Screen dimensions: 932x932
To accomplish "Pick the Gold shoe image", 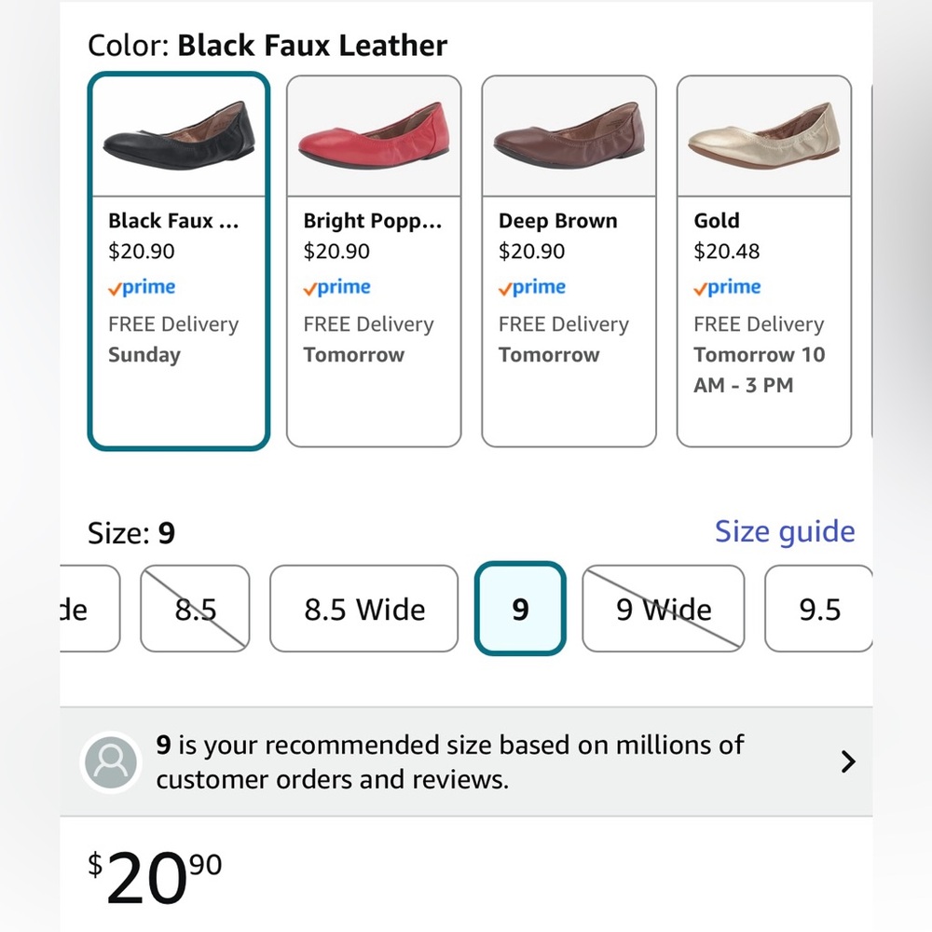I will tap(764, 137).
